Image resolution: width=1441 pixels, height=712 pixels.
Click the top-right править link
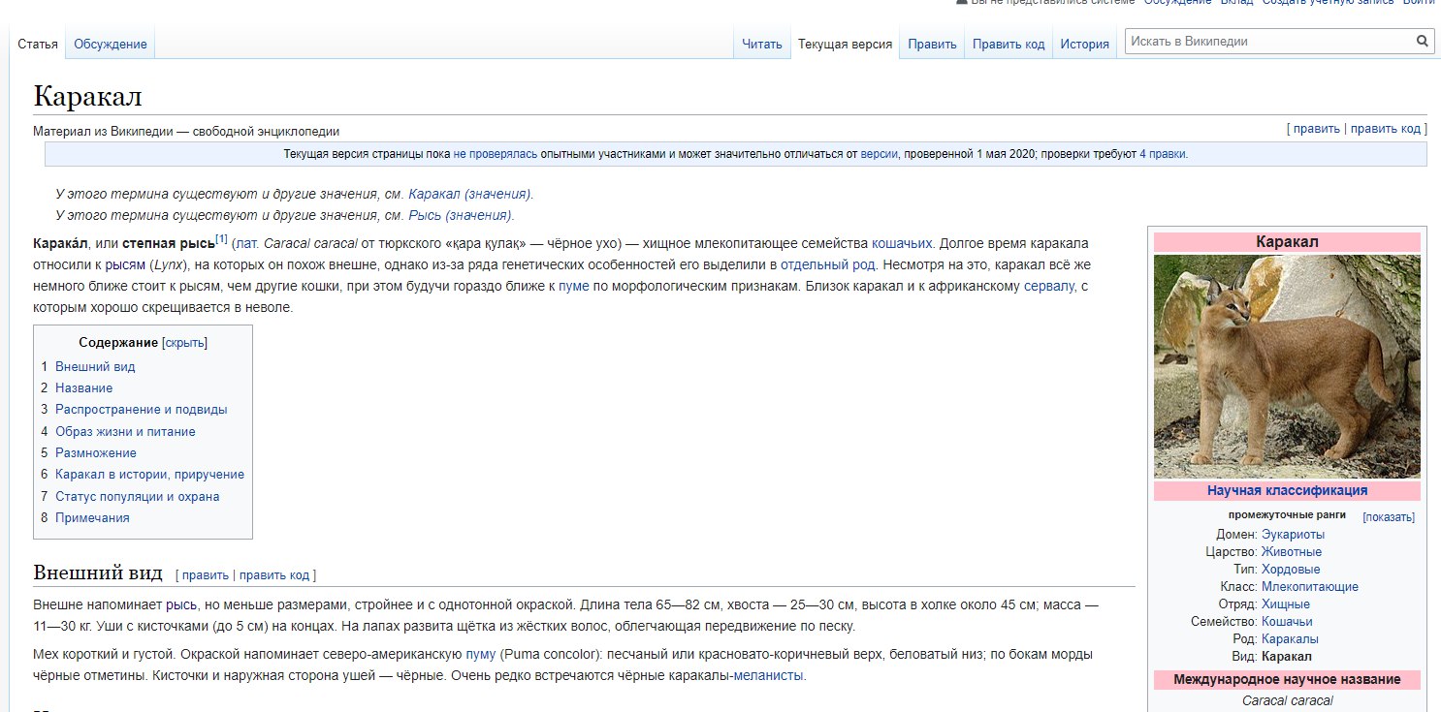(1317, 129)
